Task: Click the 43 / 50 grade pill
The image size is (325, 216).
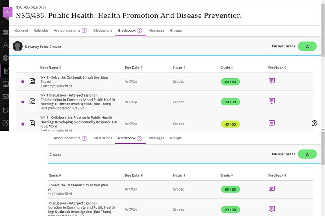Action: point(230,124)
